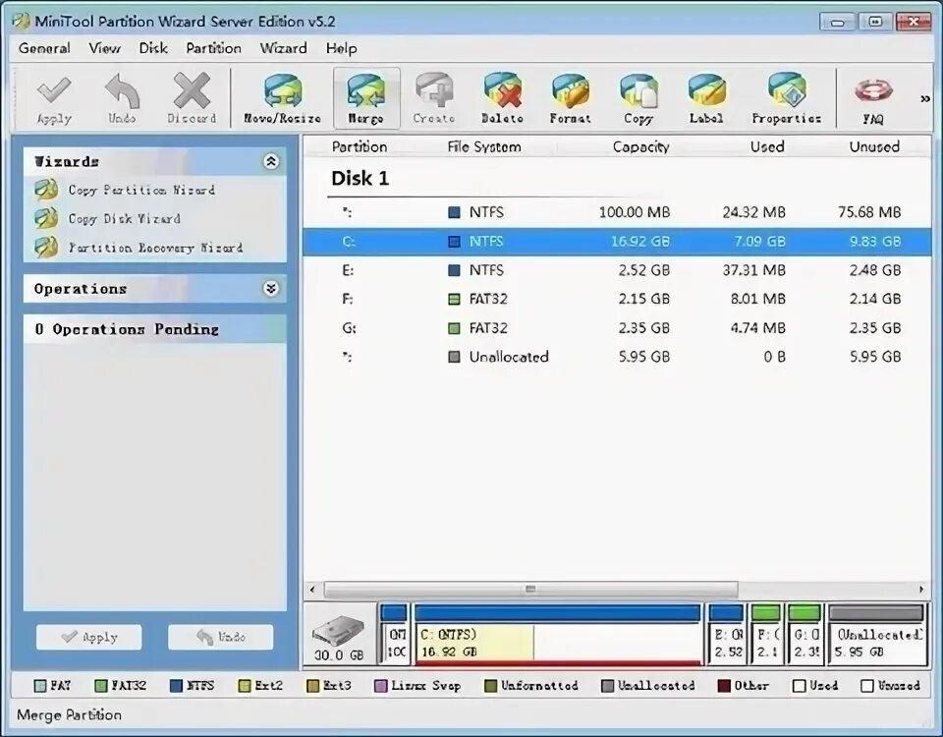This screenshot has height=737, width=943.
Task: Launch Copy Disk Wizard
Action: click(x=124, y=219)
